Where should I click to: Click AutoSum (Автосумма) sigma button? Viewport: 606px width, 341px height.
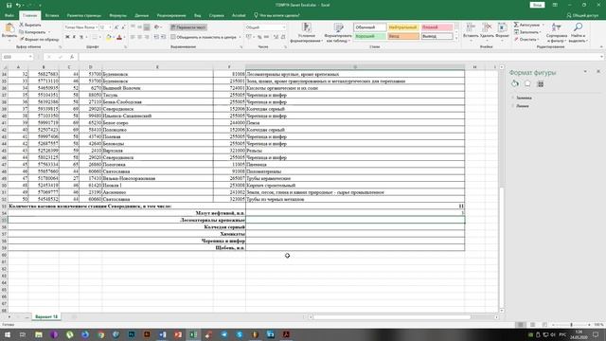526,25
